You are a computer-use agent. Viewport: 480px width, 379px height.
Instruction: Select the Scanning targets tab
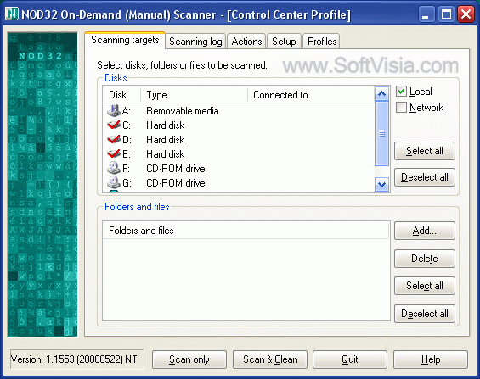(125, 40)
